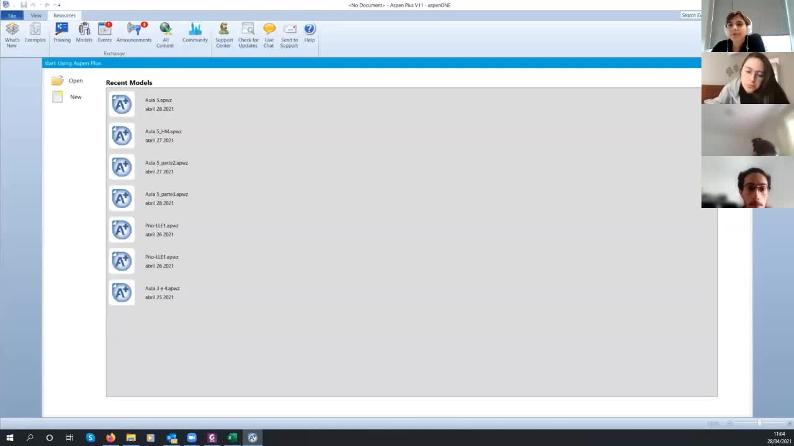
Task: Click the Check for Updates icon
Action: [248, 35]
